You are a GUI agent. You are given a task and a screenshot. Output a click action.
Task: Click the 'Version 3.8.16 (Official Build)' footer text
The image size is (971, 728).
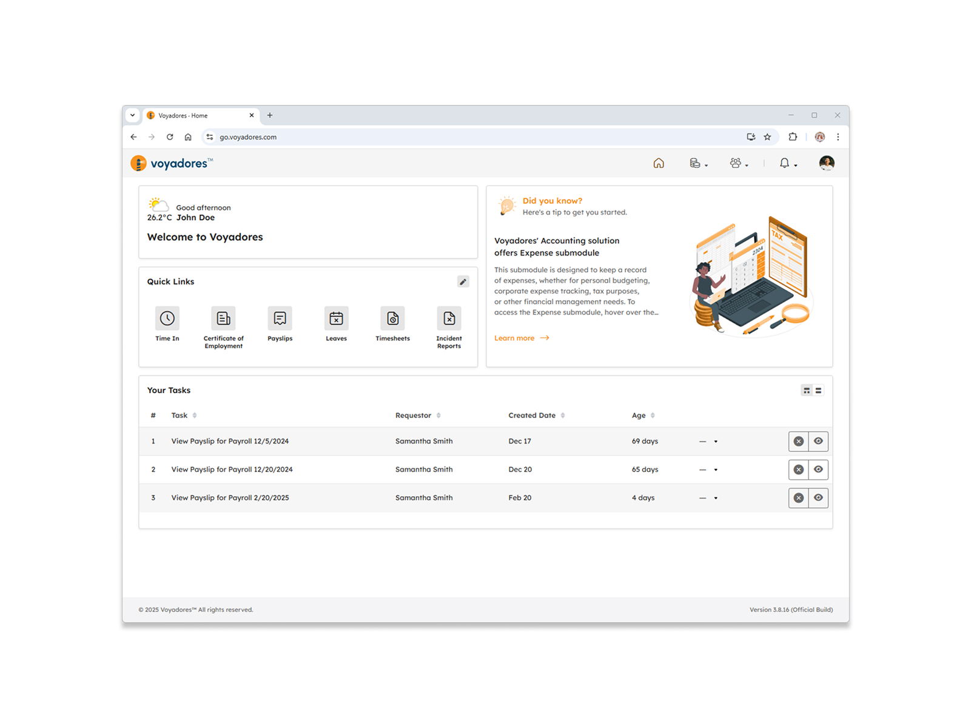click(x=791, y=610)
